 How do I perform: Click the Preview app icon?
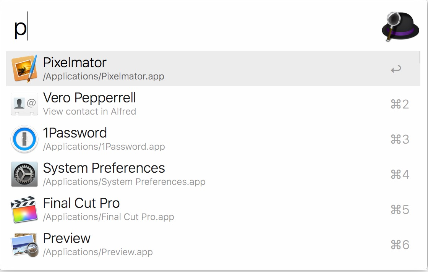click(x=24, y=244)
